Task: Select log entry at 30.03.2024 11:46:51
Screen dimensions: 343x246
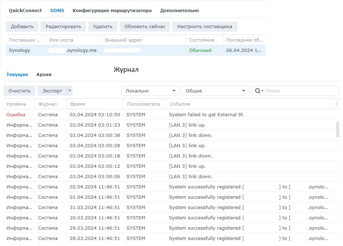Action: (171, 218)
